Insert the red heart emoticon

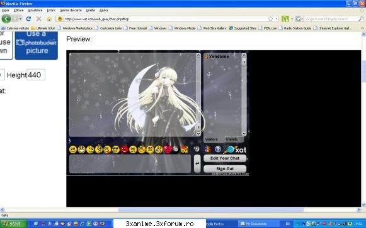(x=168, y=149)
